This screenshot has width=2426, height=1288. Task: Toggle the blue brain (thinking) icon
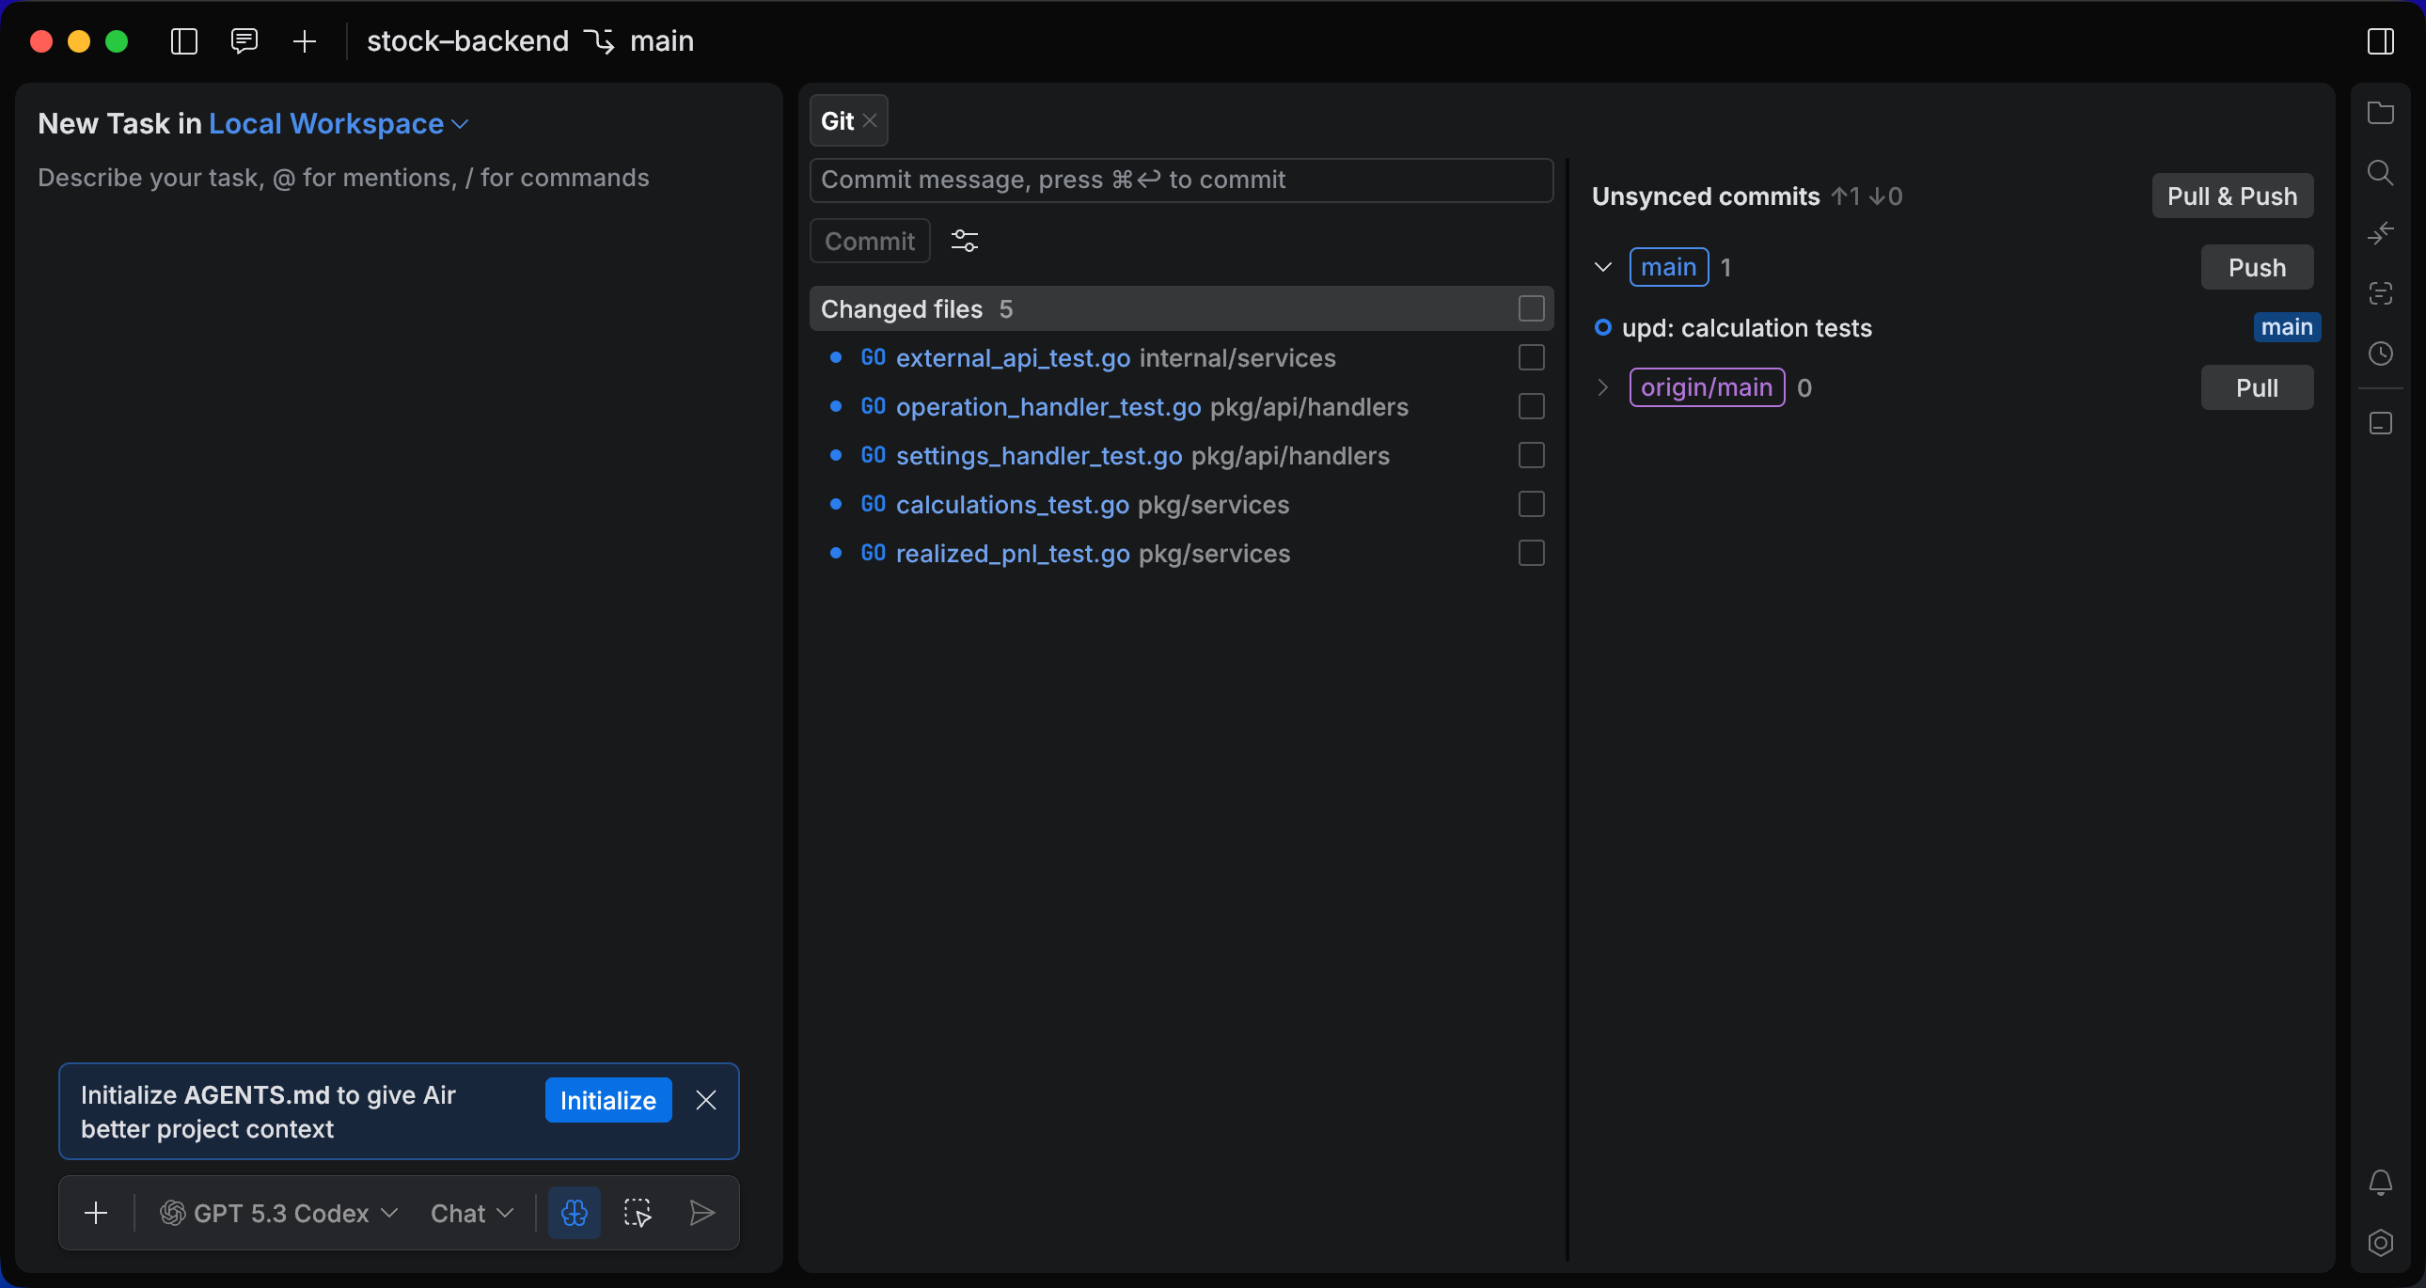point(574,1213)
